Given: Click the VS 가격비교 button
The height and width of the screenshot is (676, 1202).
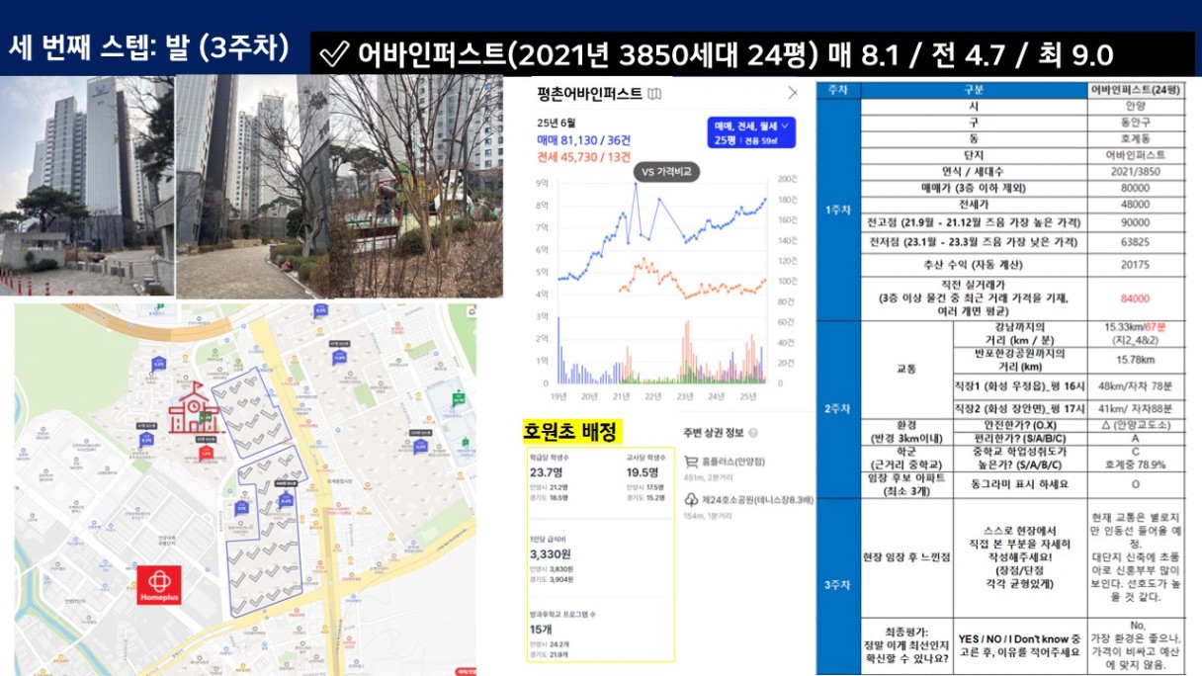Looking at the screenshot, I should click(666, 171).
